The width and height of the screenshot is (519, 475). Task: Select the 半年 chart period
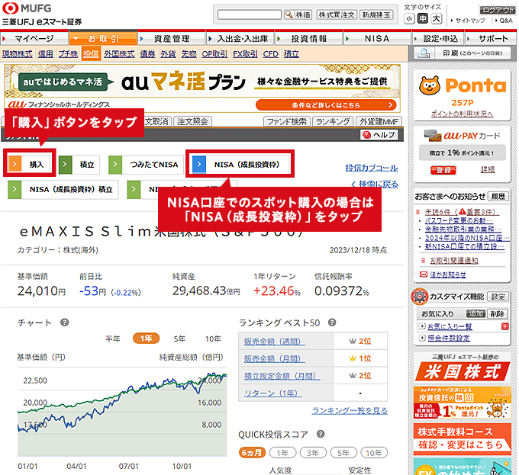tap(112, 339)
